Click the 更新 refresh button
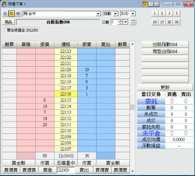The width and height of the screenshot is (195, 176). tap(165, 87)
